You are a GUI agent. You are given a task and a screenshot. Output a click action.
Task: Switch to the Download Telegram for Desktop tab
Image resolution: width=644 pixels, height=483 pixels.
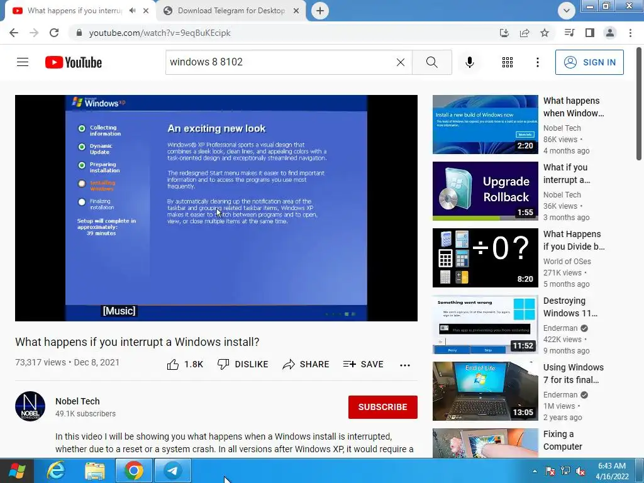(231, 11)
